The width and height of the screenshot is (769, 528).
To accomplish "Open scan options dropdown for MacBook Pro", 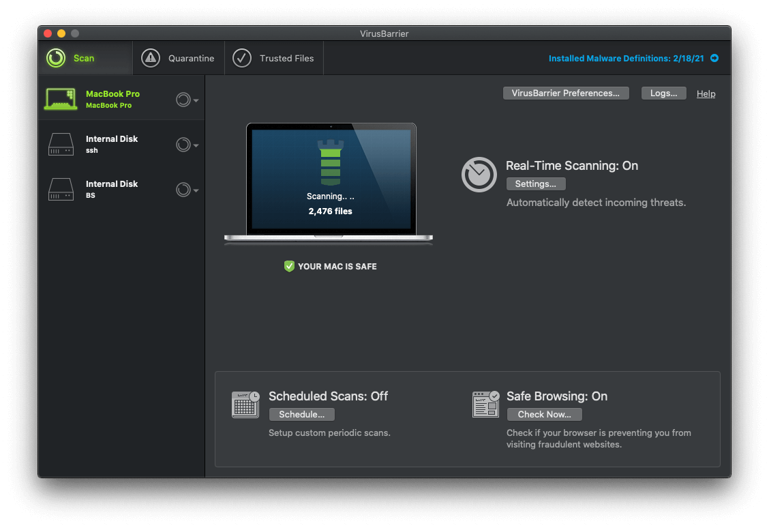I will [196, 100].
